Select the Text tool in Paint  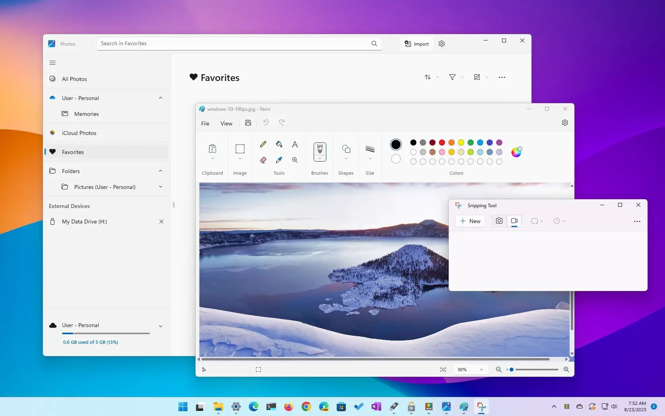coord(295,144)
